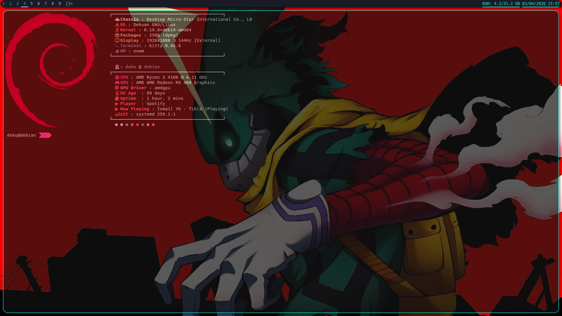Image resolution: width=562 pixels, height=316 pixels.
Task: Click the user icon before deku @ debian
Action: [x=117, y=67]
